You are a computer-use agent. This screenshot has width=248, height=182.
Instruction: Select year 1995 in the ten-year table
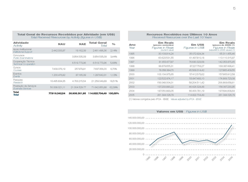[x=132, y=54]
